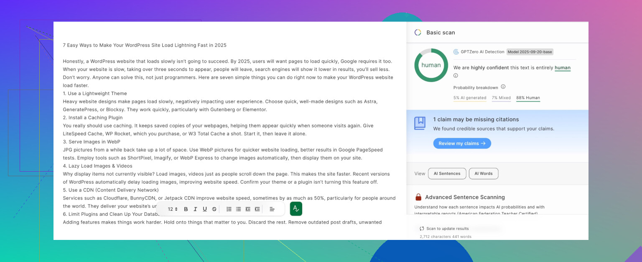Screen dimensions: 642x262
Task: Click the green spell check button
Action: (296, 209)
